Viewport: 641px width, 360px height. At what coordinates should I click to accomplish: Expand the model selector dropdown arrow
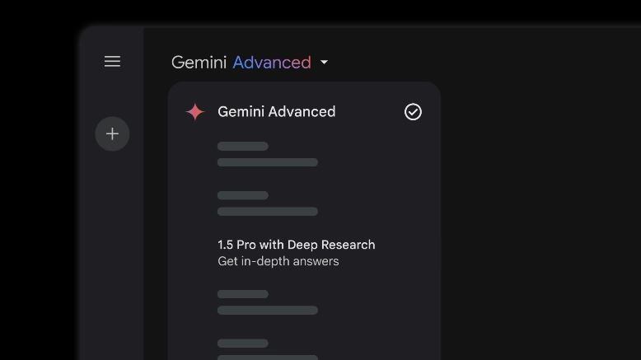[324, 63]
